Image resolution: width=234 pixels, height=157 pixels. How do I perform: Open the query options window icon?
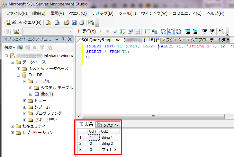(x=130, y=31)
